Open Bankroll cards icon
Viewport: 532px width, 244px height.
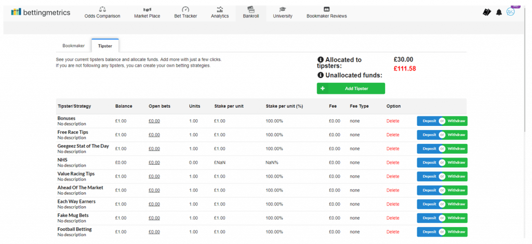pos(251,9)
